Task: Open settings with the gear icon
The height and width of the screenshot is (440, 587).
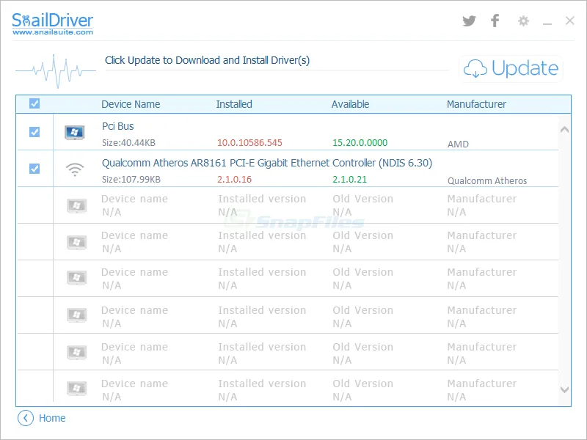Action: (523, 21)
